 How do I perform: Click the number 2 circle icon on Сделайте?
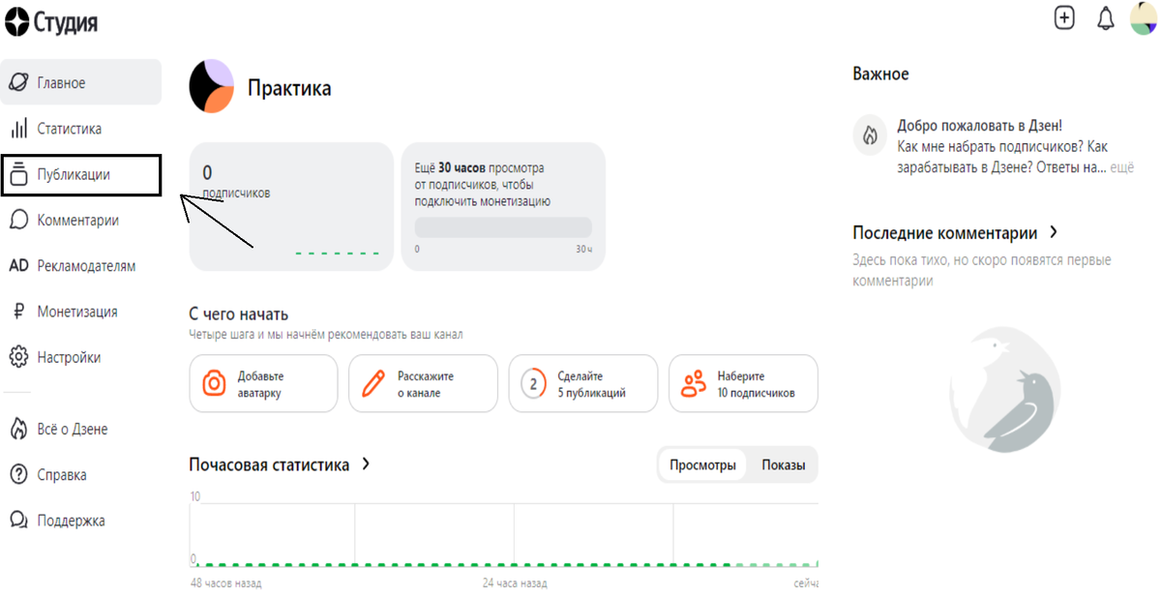pos(533,384)
